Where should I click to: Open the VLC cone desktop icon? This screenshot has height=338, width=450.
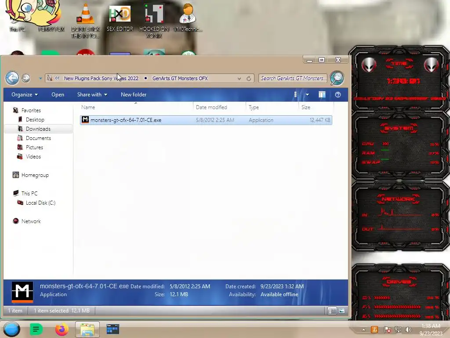86,21
